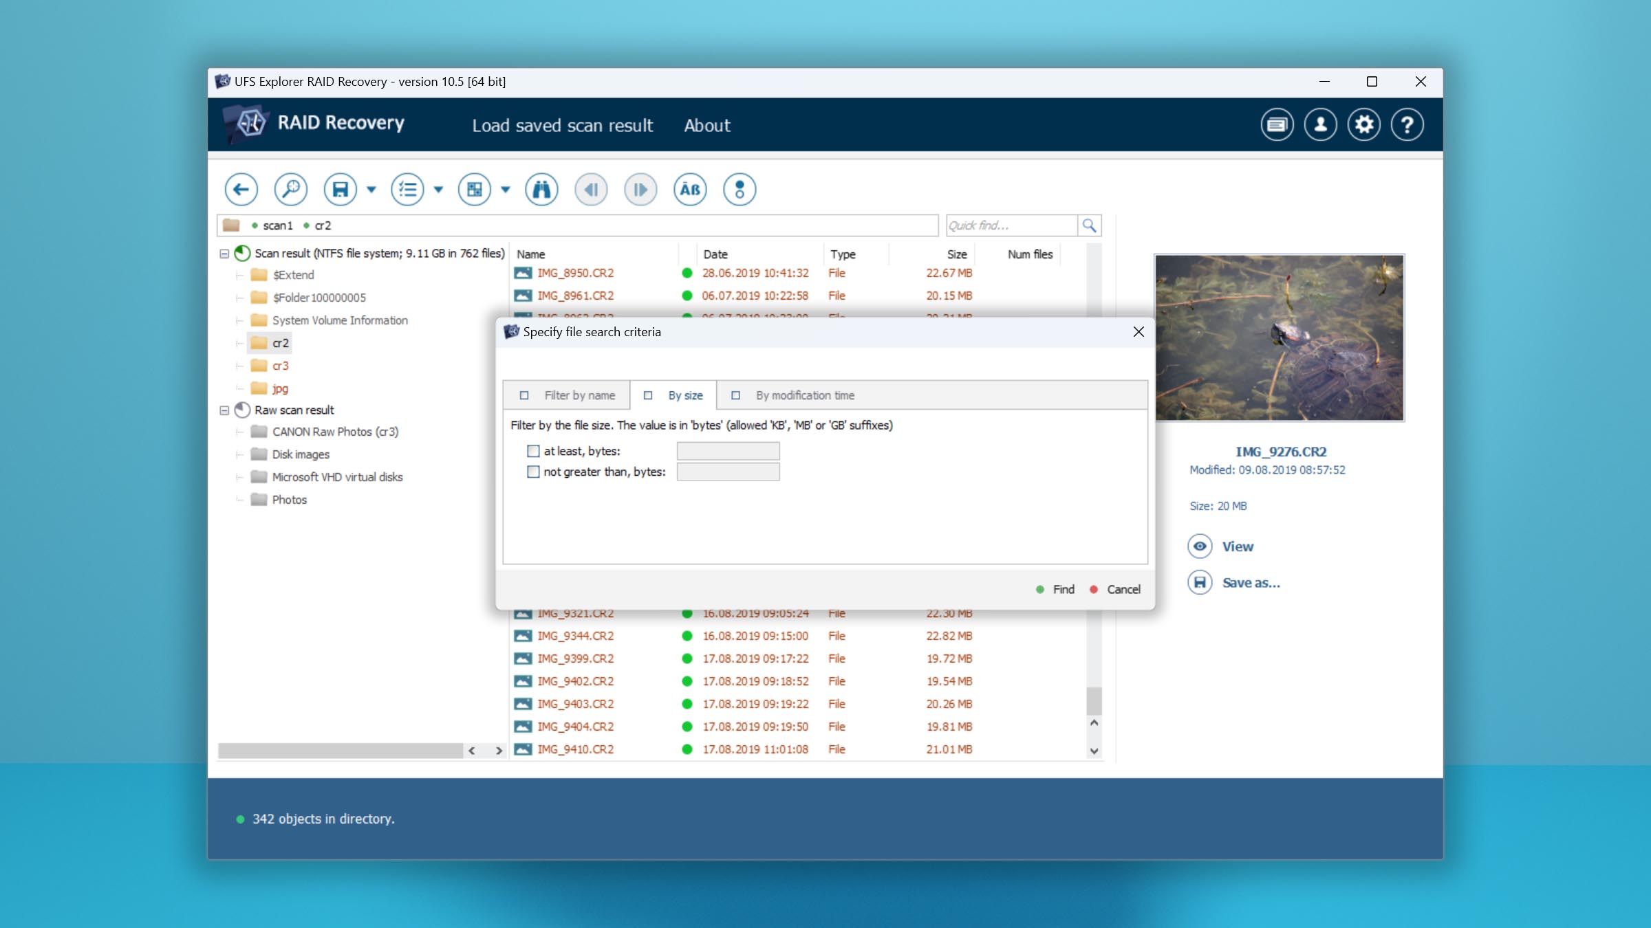This screenshot has width=1651, height=928.
Task: Click tree pane scroll right arrow
Action: click(x=499, y=751)
